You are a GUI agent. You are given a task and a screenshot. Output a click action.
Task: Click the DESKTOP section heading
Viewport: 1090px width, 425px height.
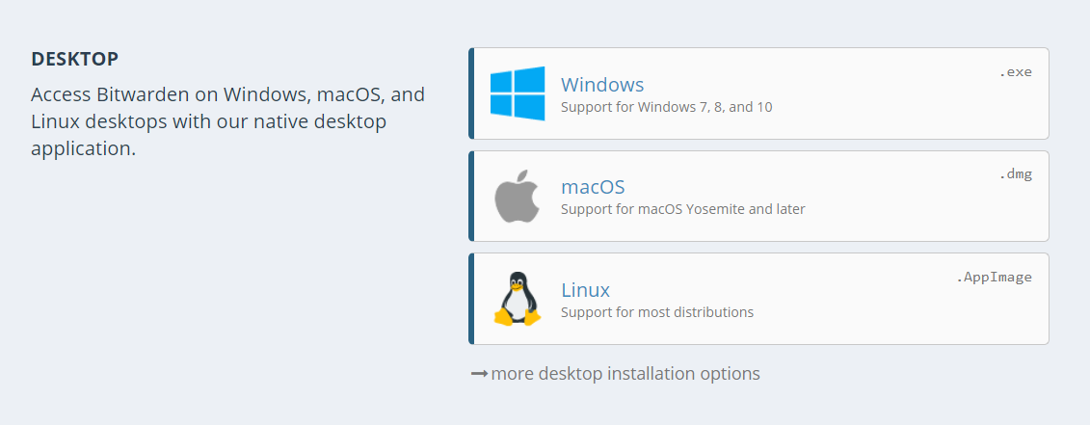[x=74, y=60]
